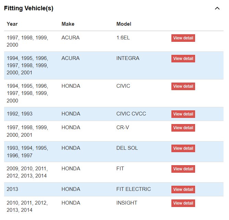Image resolution: width=229 pixels, height=220 pixels.
Task: Click the Model column header
Action: tap(124, 24)
